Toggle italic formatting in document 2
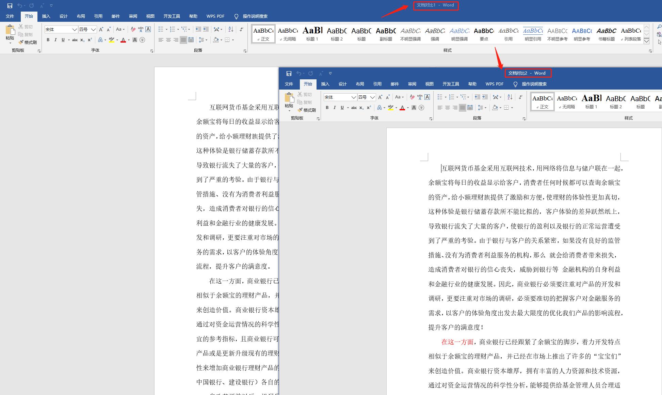The width and height of the screenshot is (662, 395). tap(335, 108)
